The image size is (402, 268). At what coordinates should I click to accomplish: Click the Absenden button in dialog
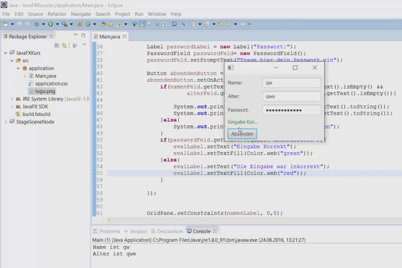[243, 134]
